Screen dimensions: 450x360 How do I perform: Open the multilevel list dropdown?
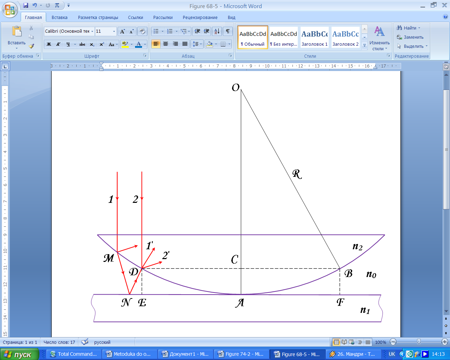(x=189, y=31)
